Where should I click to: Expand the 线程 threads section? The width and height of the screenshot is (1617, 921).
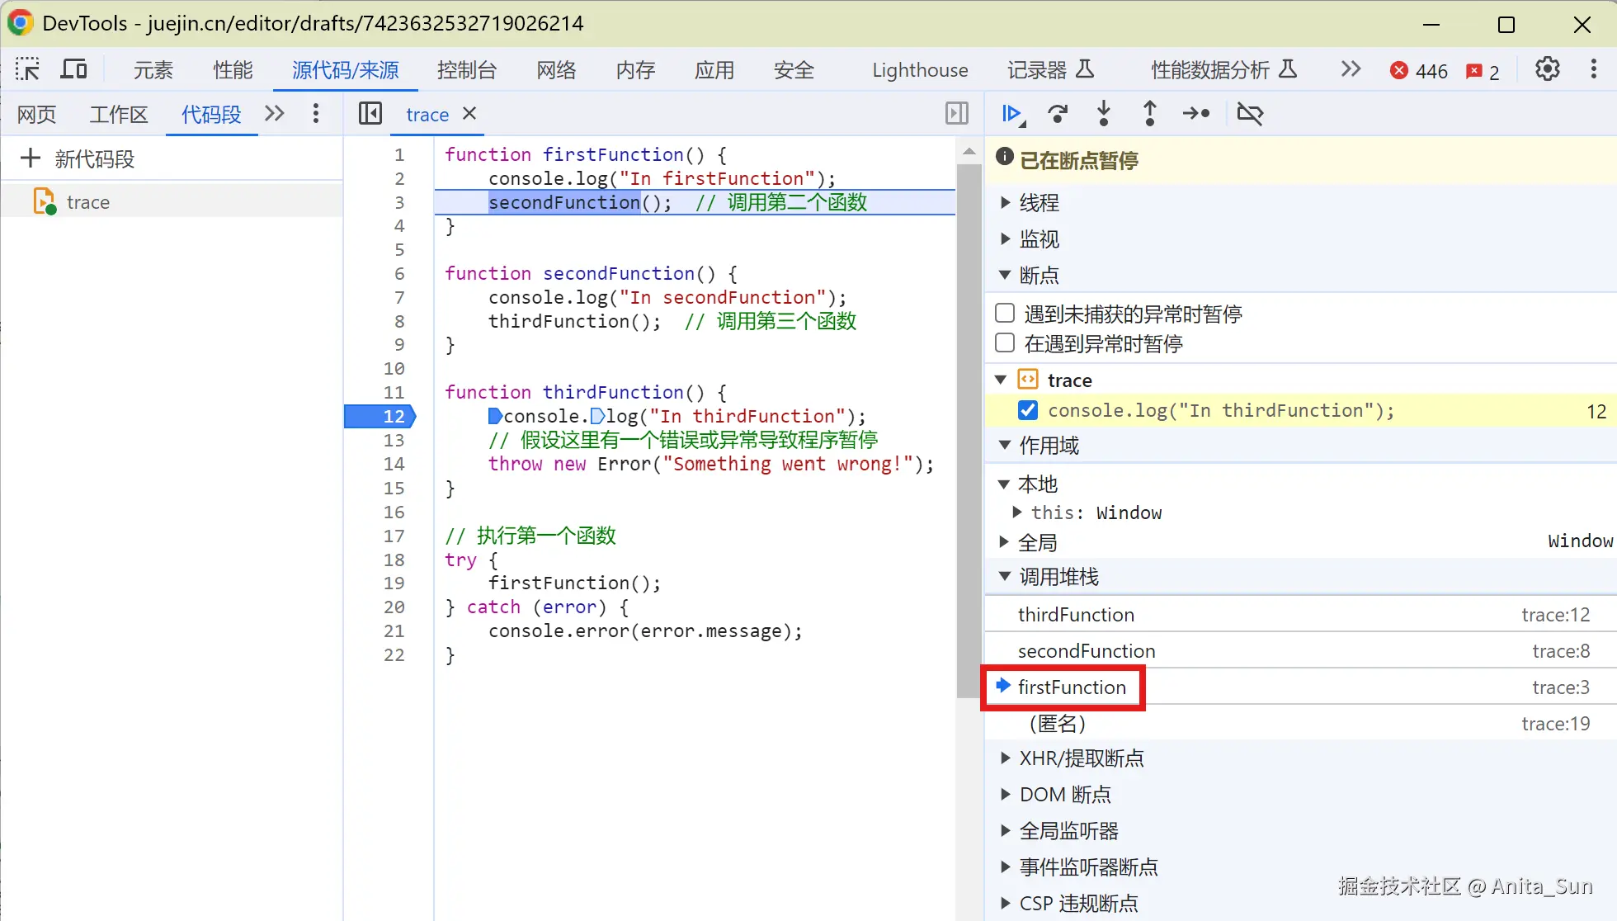tap(1038, 202)
